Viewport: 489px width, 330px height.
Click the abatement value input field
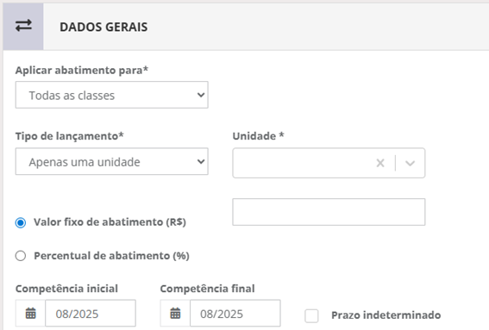tap(329, 212)
